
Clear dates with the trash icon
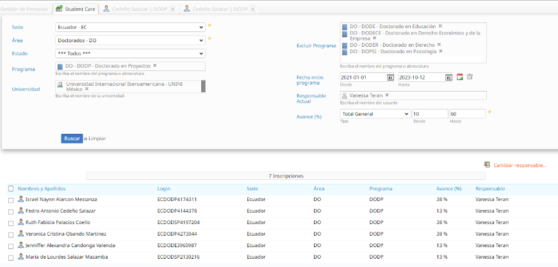pyautogui.click(x=470, y=77)
